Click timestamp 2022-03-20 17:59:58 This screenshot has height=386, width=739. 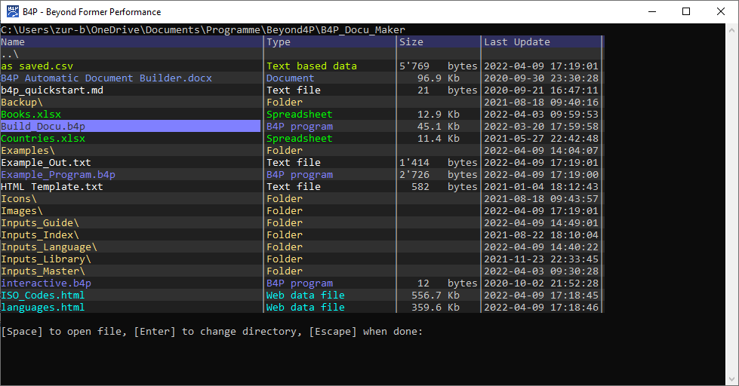(x=541, y=126)
